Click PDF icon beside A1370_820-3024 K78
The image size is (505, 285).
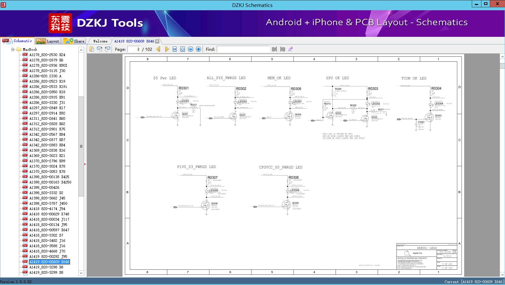25,166
